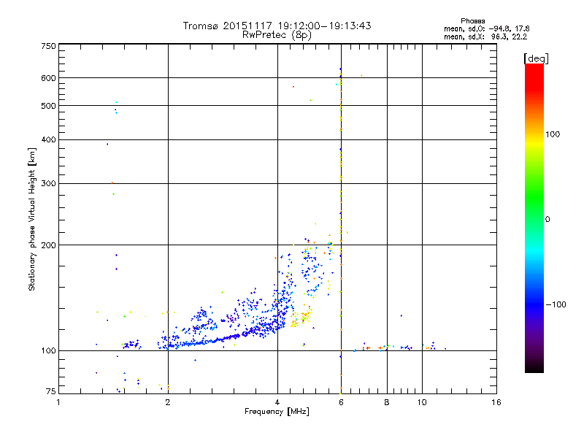Click the x-axis tick label '4'

pos(277,403)
